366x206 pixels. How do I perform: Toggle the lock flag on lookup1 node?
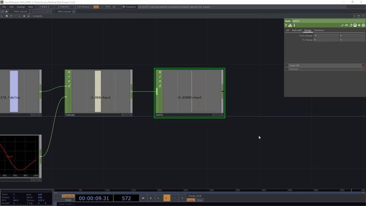click(69, 86)
